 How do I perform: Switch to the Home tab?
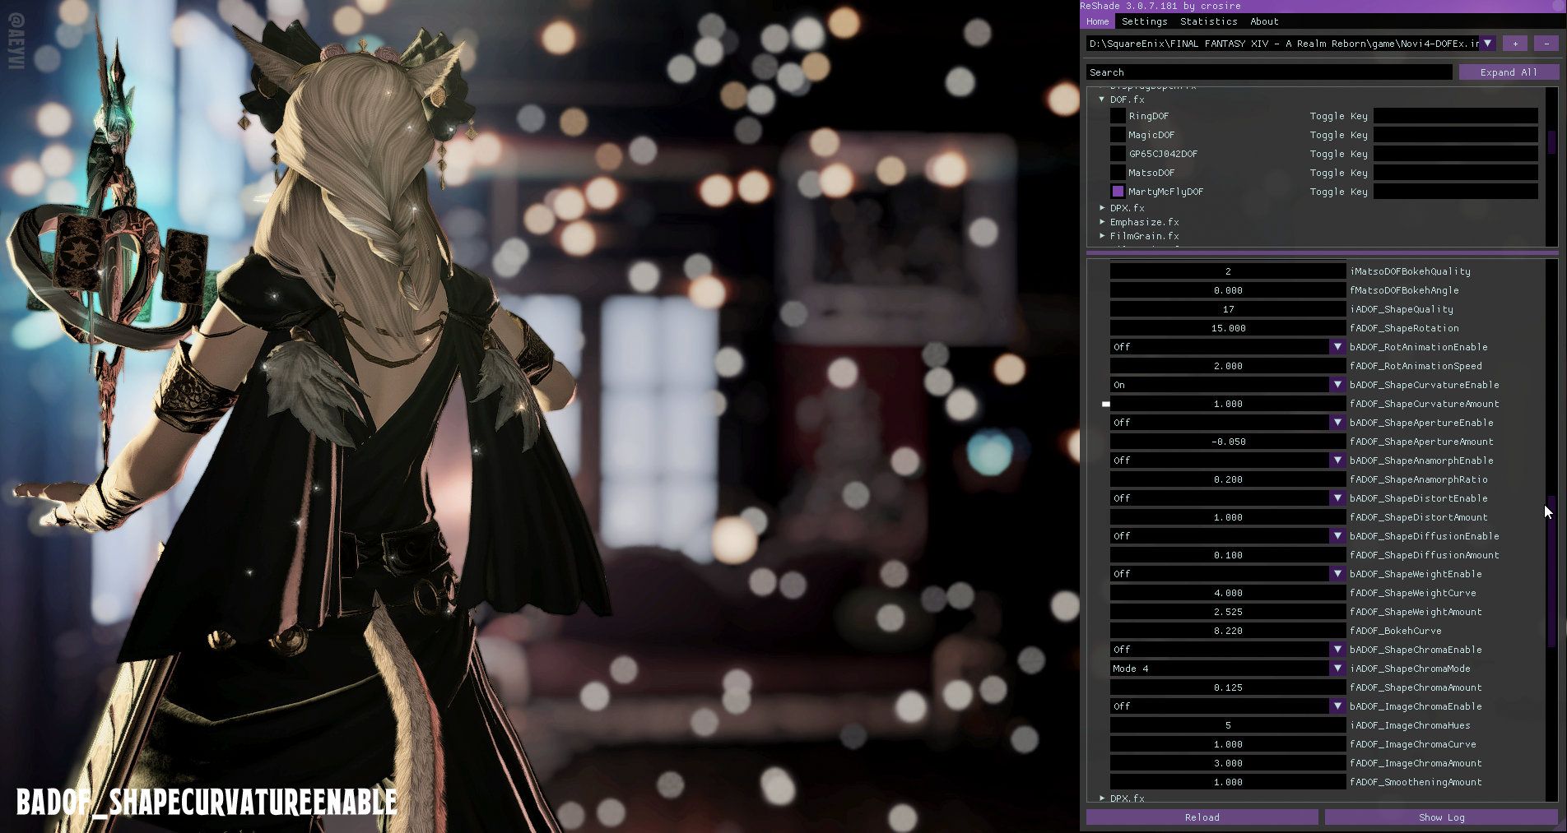1097,21
